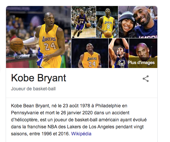The width and height of the screenshot is (170, 142).
Task: Open the Plus d'images label
Action: pyautogui.click(x=141, y=63)
